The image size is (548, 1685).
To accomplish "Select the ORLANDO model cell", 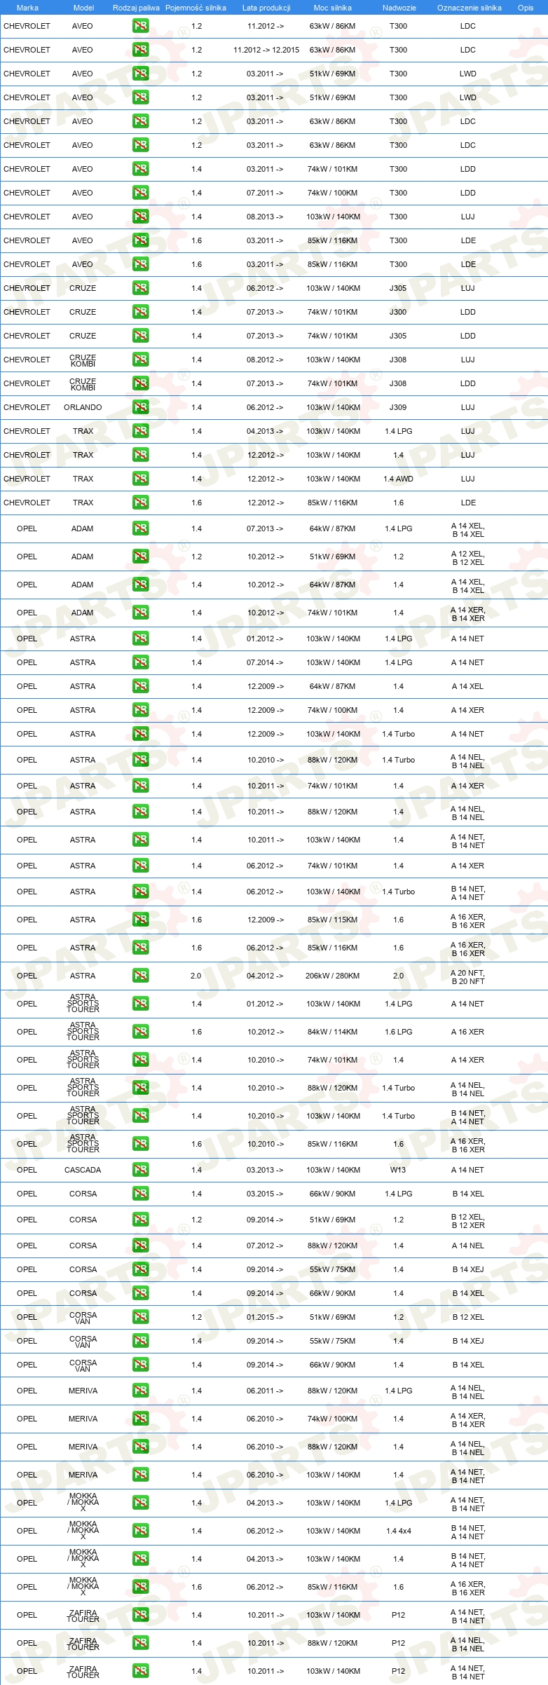I will [x=83, y=407].
